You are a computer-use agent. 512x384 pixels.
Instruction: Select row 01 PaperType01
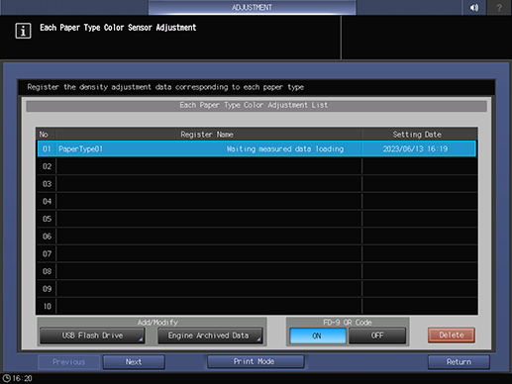pos(256,148)
